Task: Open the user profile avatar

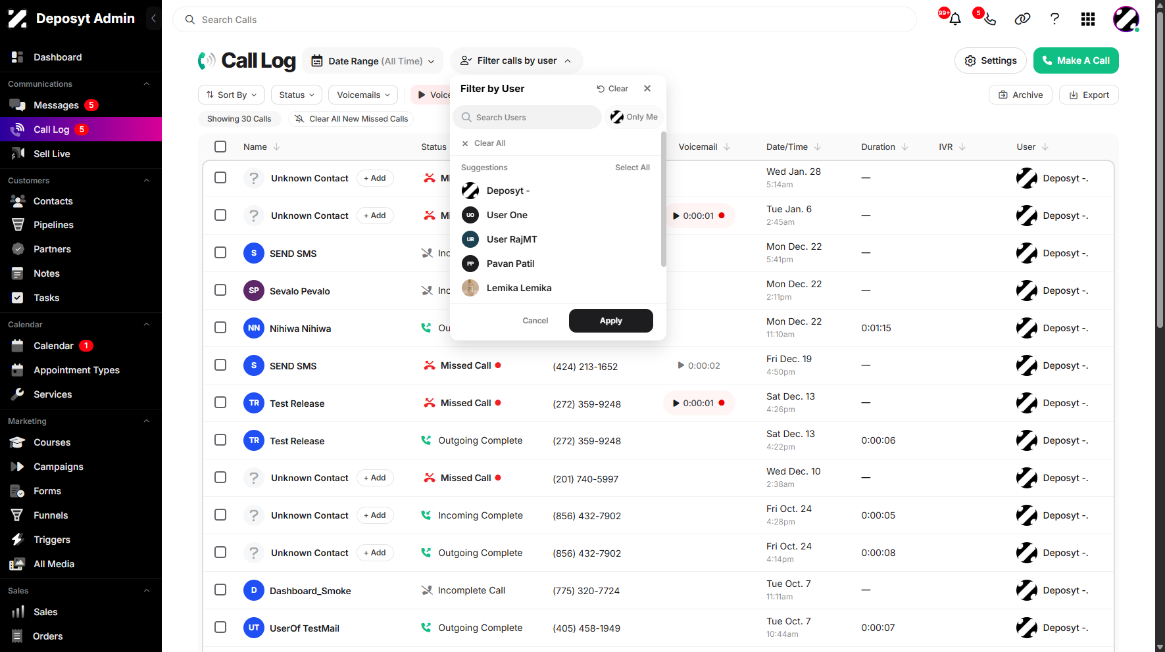Action: (x=1126, y=19)
